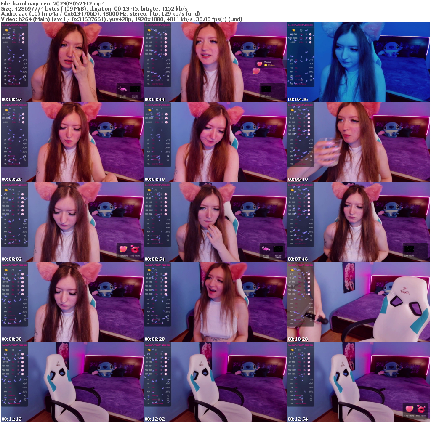Image resolution: width=431 pixels, height=422 pixels.
Task: Expand the tip reactions box near the bottom corner
Action: (x=415, y=411)
